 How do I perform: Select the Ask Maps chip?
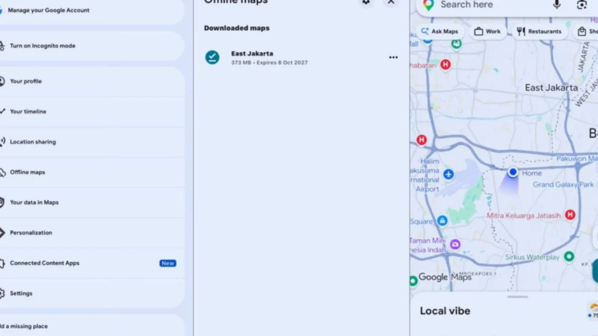440,31
